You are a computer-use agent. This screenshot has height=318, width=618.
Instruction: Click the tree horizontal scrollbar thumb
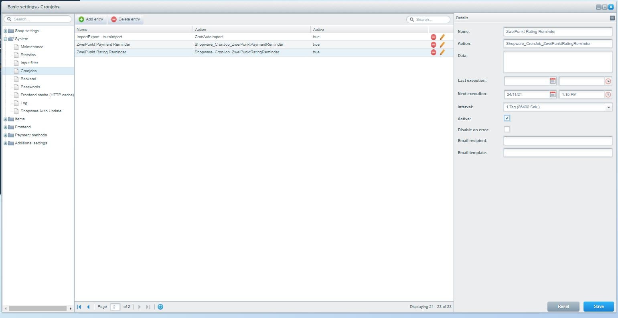pos(38,308)
